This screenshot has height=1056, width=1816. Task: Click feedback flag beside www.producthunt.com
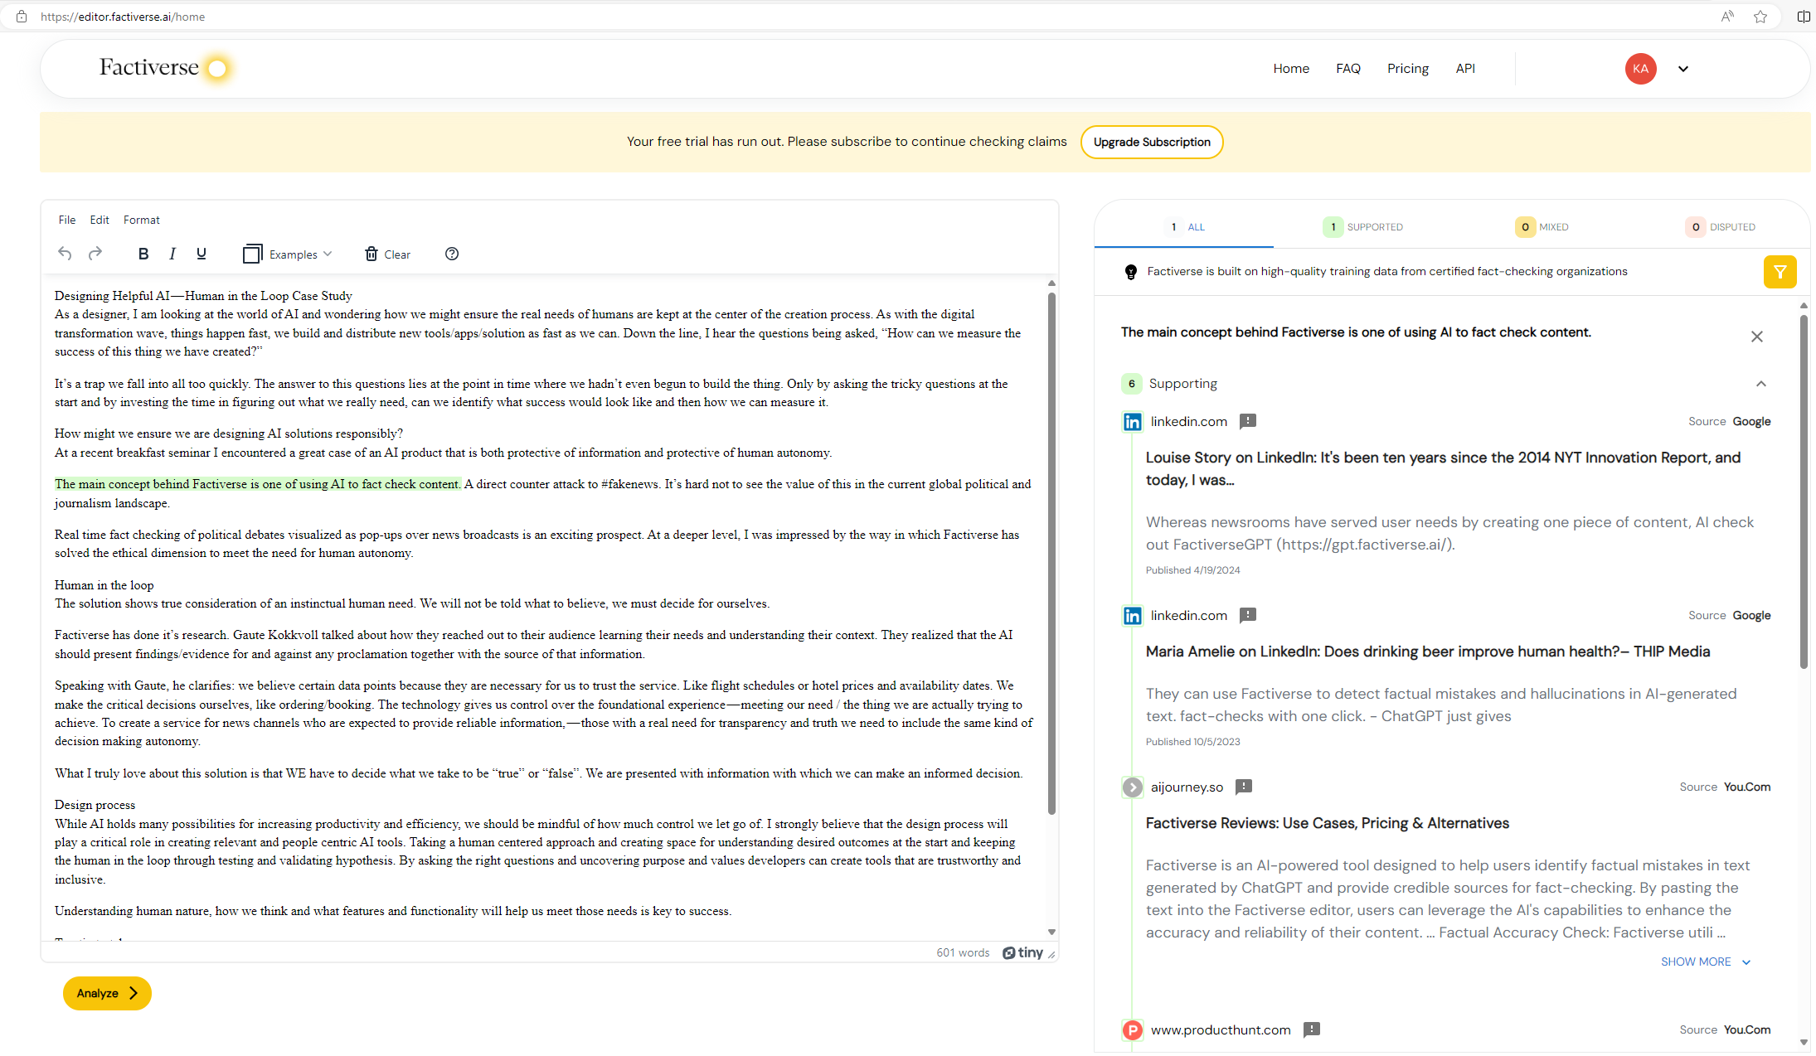click(x=1311, y=1029)
